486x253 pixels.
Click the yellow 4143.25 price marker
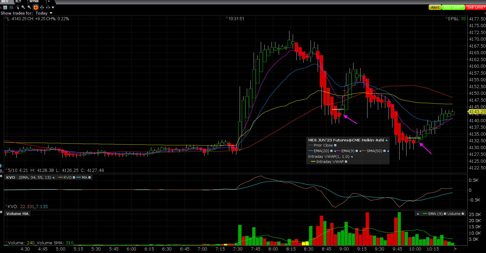[477, 112]
